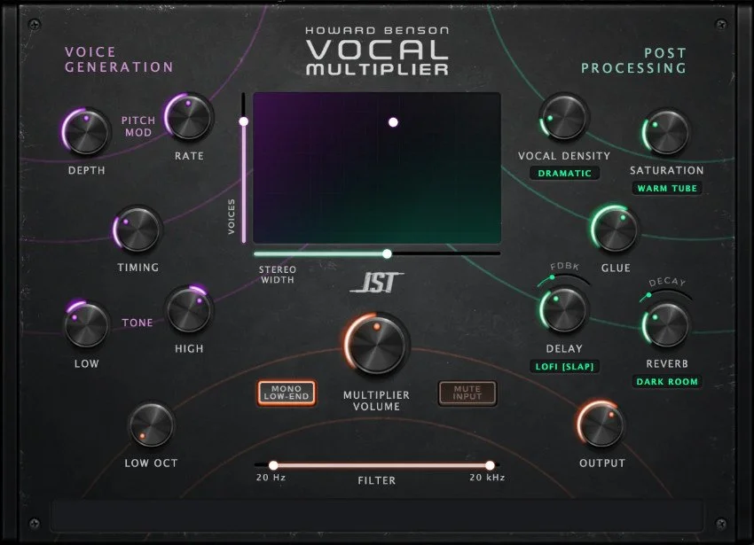Click the Pitch Mod Rate knob

click(x=189, y=117)
